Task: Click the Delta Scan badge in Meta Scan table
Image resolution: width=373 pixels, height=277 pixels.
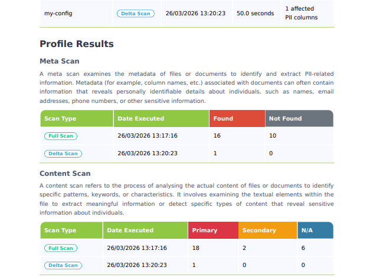Action: pos(63,153)
